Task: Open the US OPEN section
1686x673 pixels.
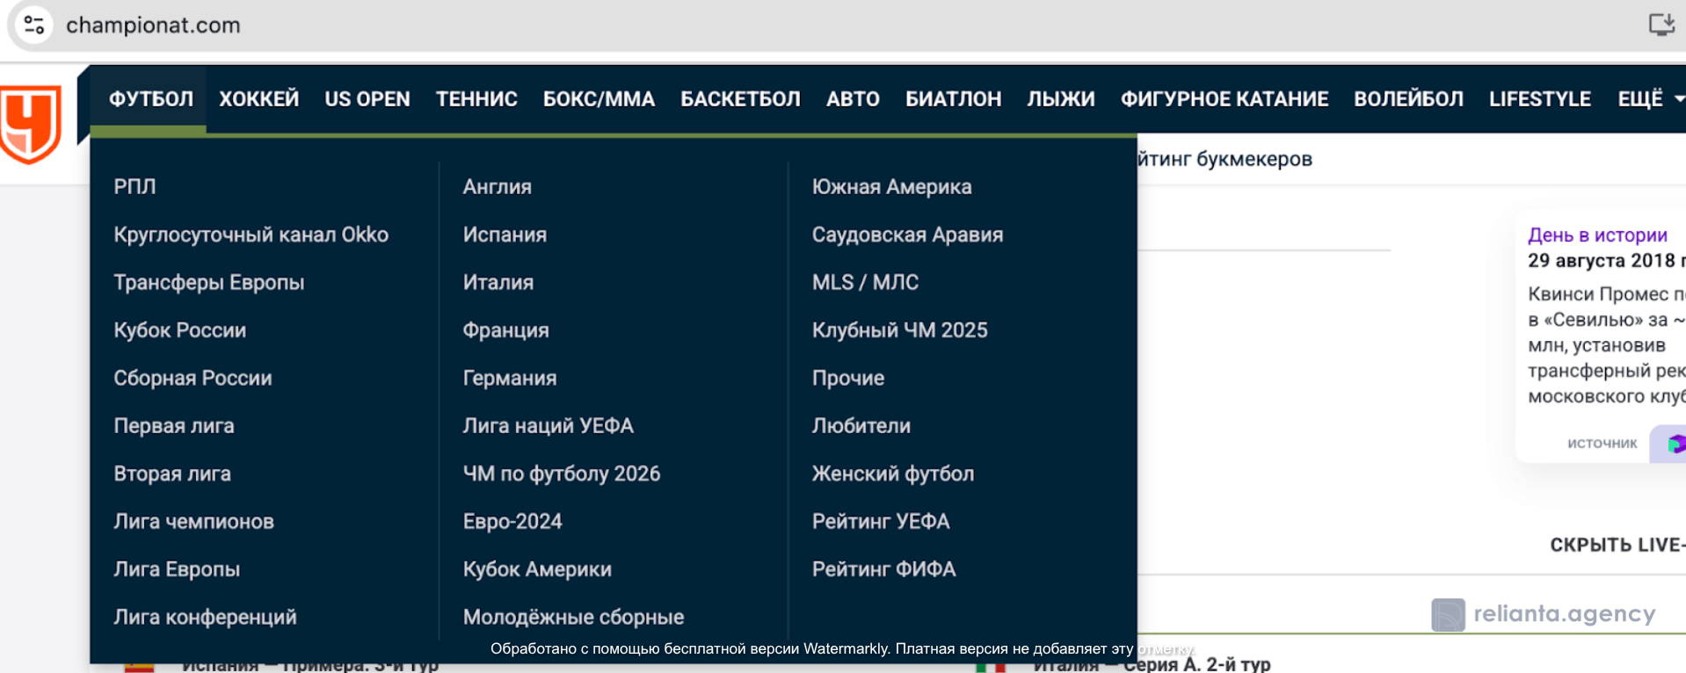Action: (367, 99)
